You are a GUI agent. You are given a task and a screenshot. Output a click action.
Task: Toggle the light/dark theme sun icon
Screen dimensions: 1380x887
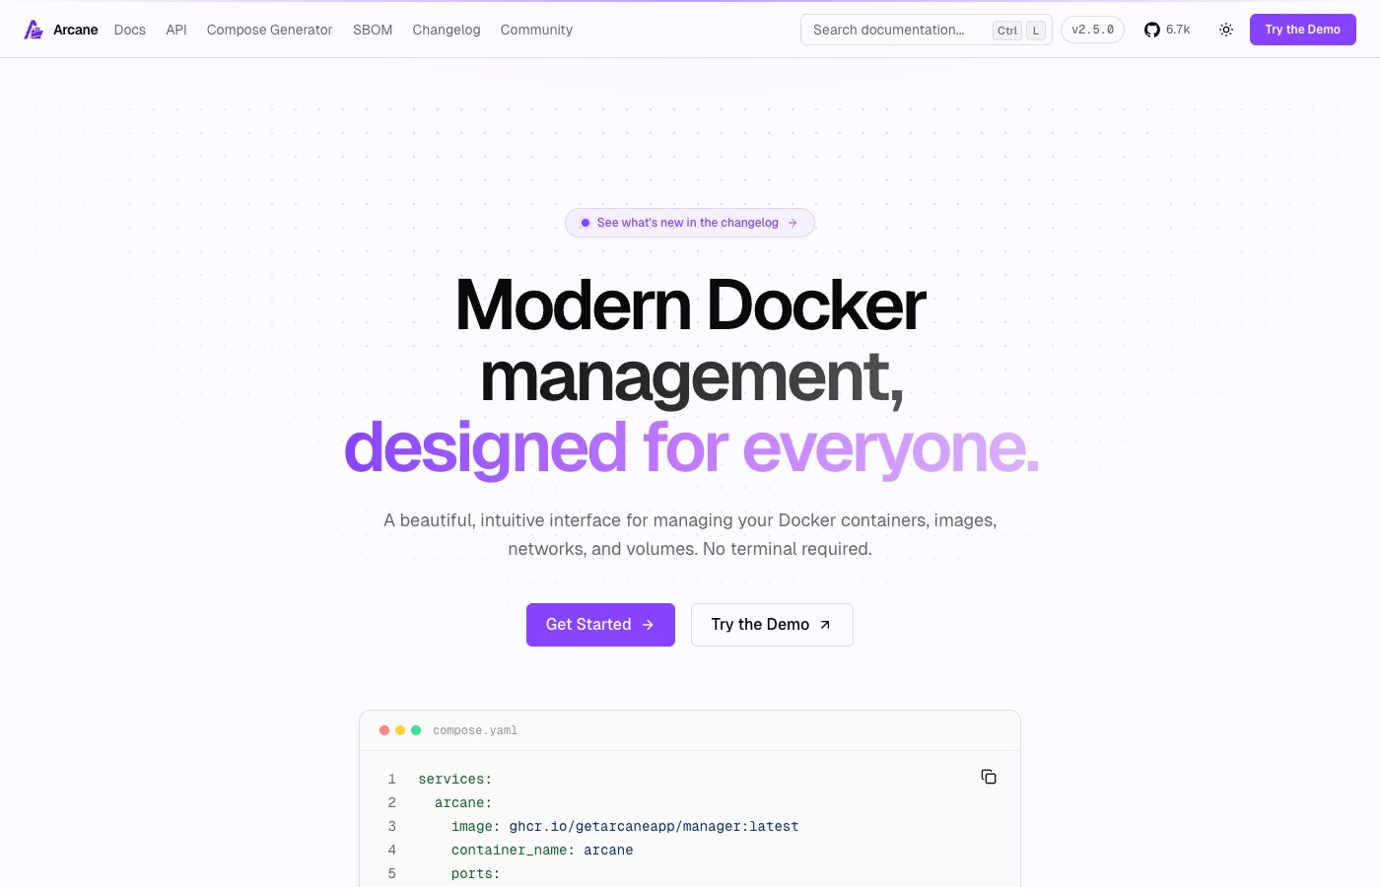click(1226, 30)
